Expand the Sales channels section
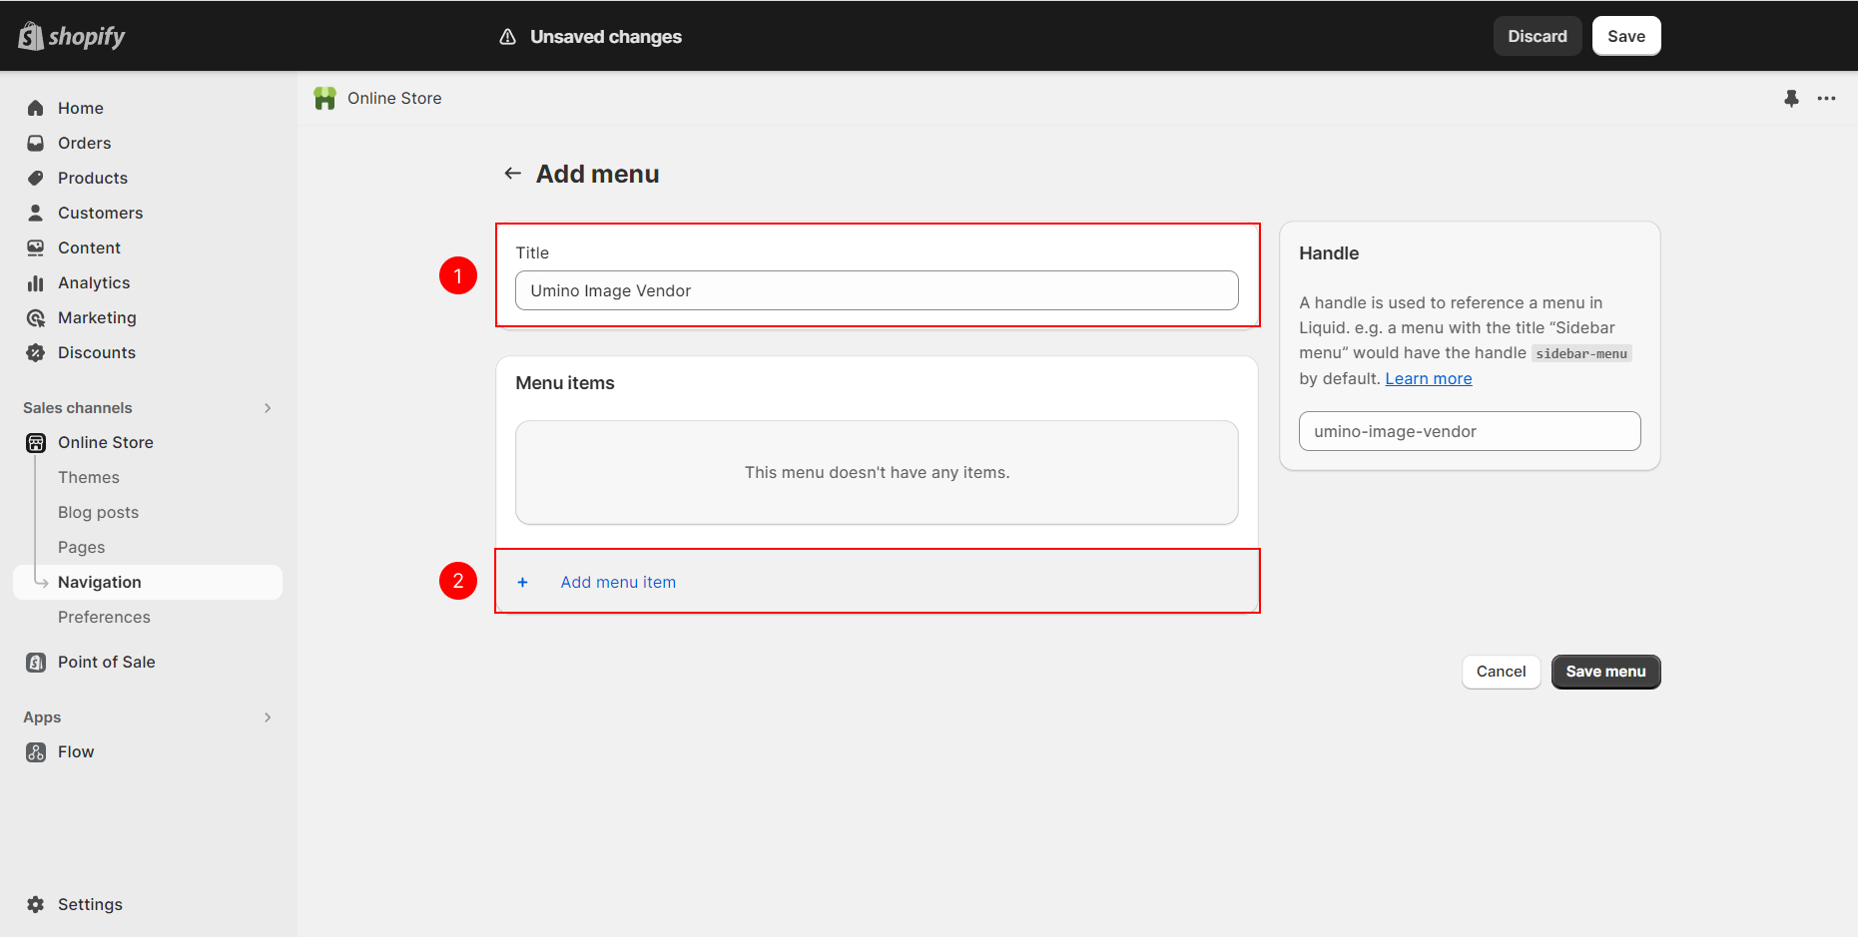1858x937 pixels. pos(267,408)
